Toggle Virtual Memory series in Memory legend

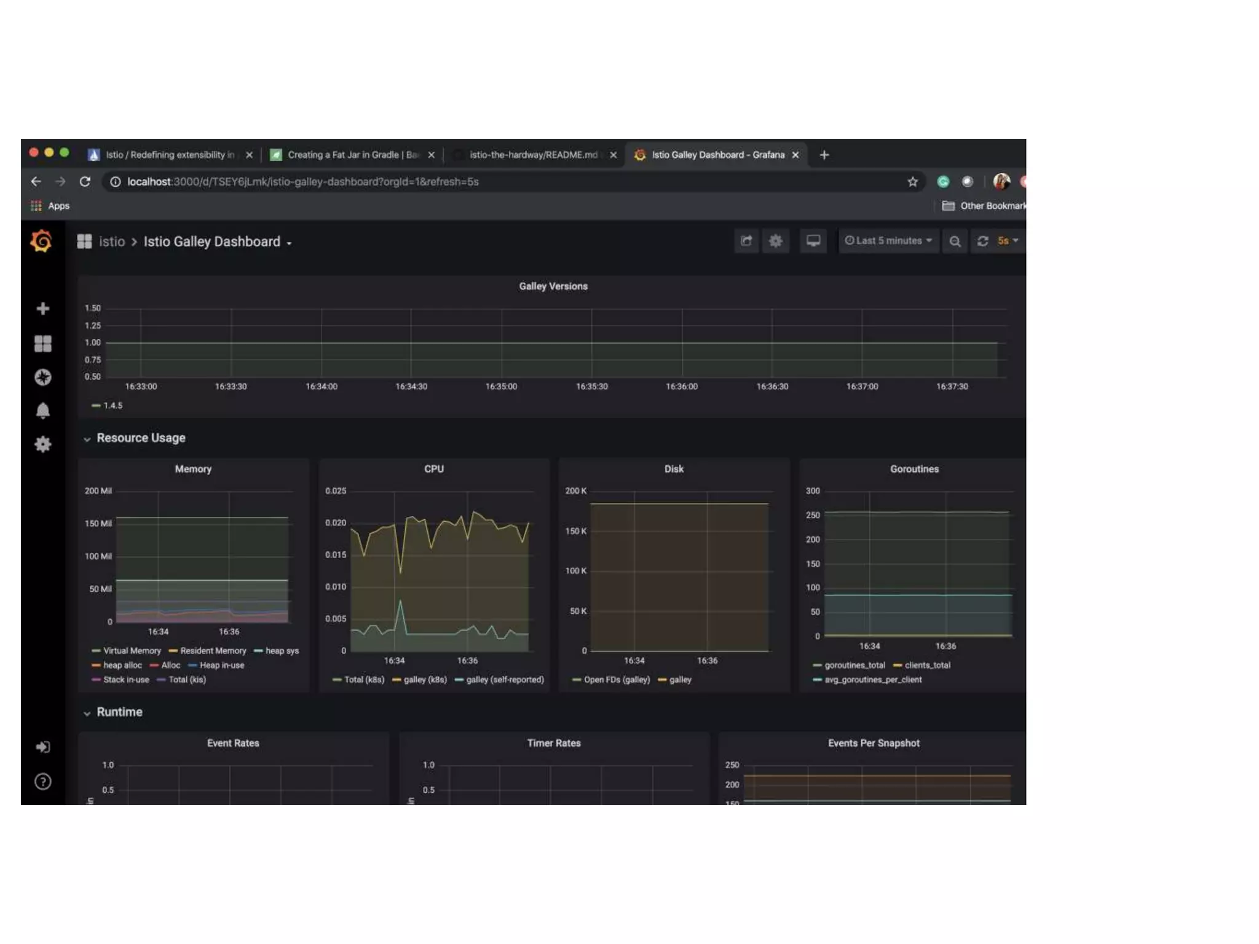coord(131,651)
